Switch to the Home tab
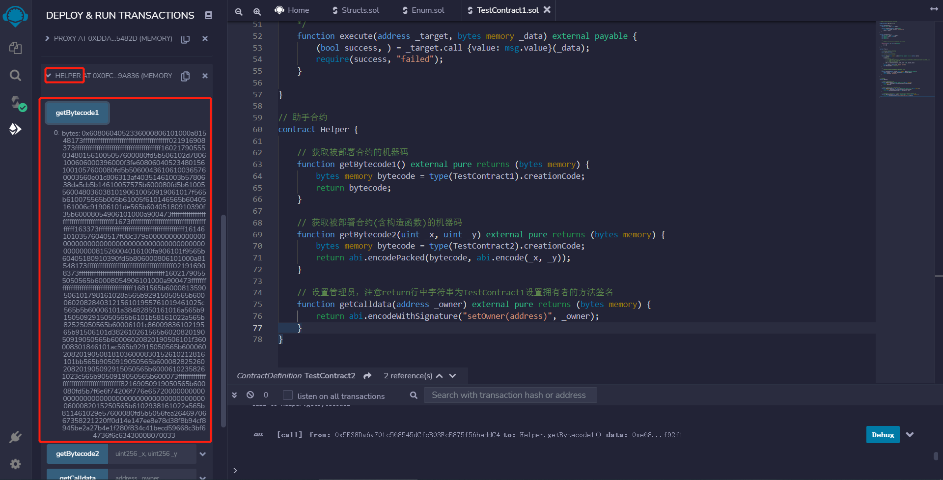 coord(292,10)
